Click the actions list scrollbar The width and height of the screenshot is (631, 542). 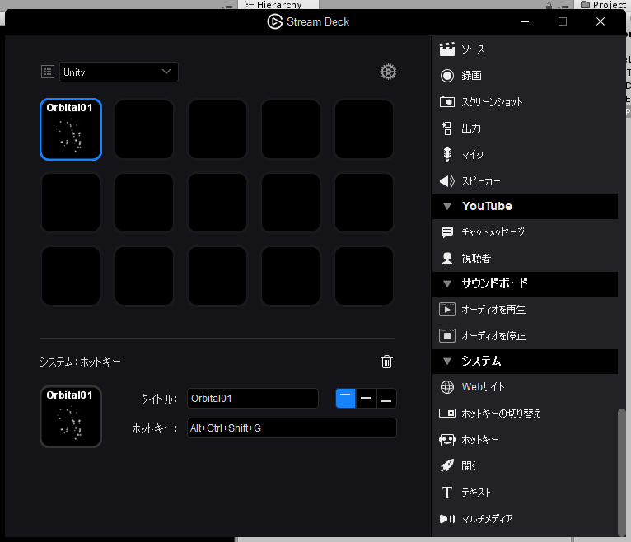click(622, 472)
